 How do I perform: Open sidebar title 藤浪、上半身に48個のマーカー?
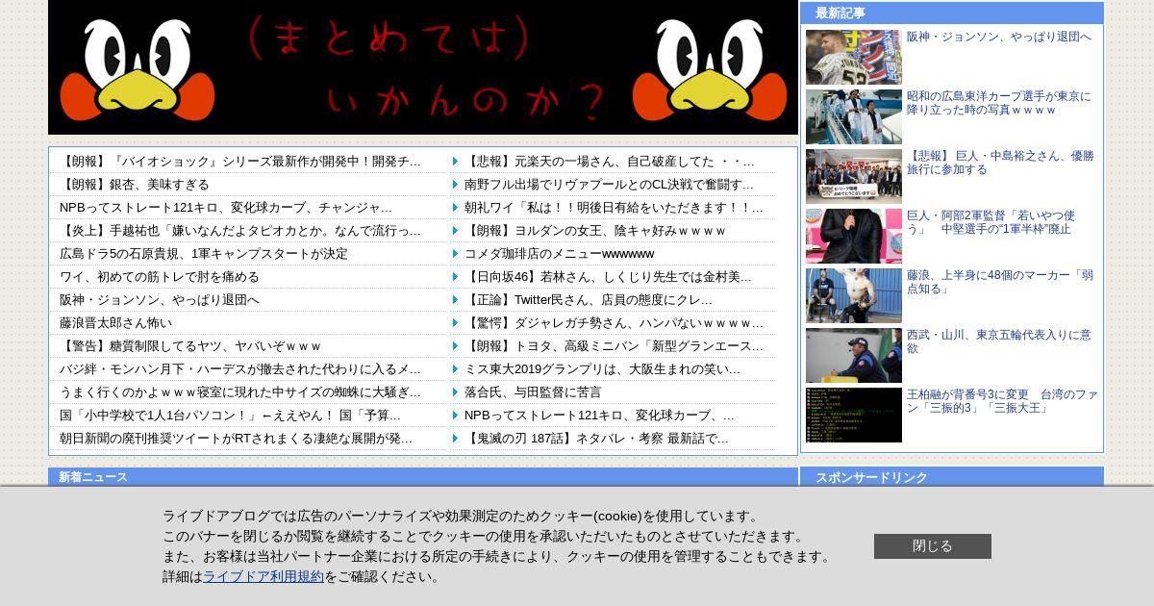tap(1000, 282)
